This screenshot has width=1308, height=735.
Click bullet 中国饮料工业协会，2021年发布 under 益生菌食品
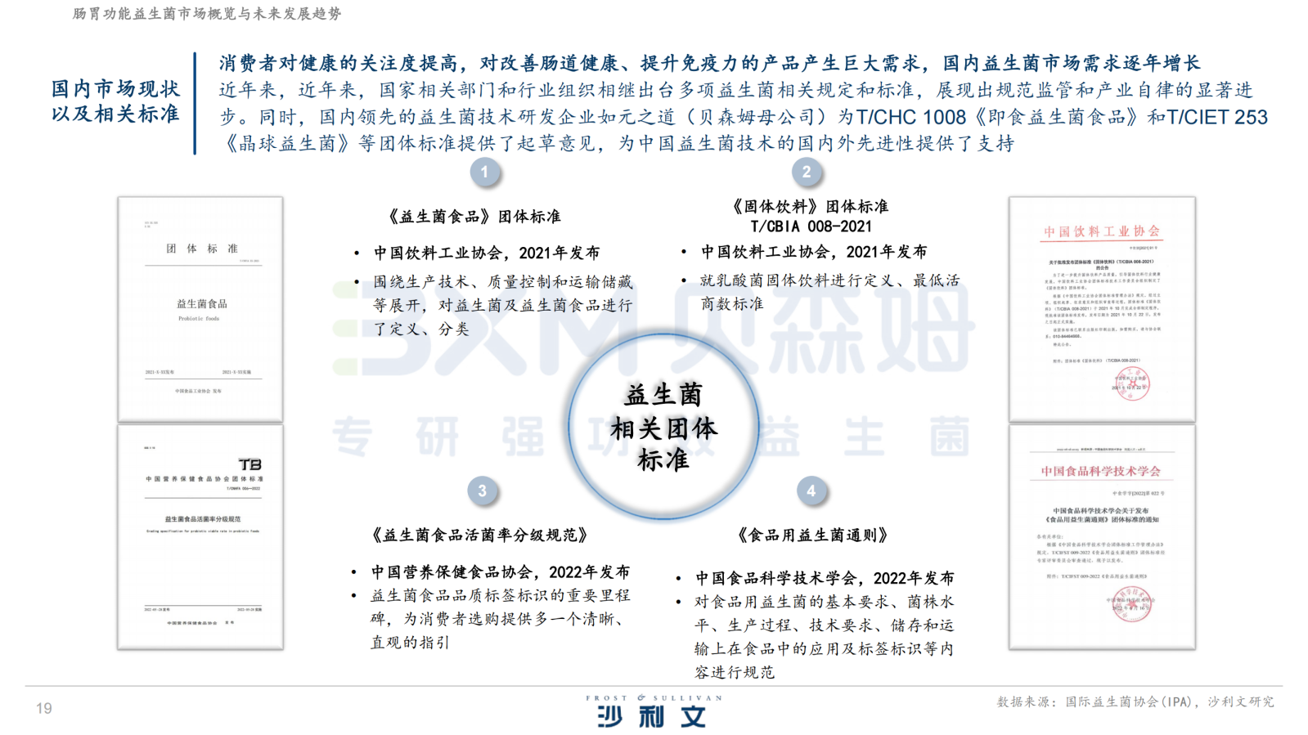487,253
